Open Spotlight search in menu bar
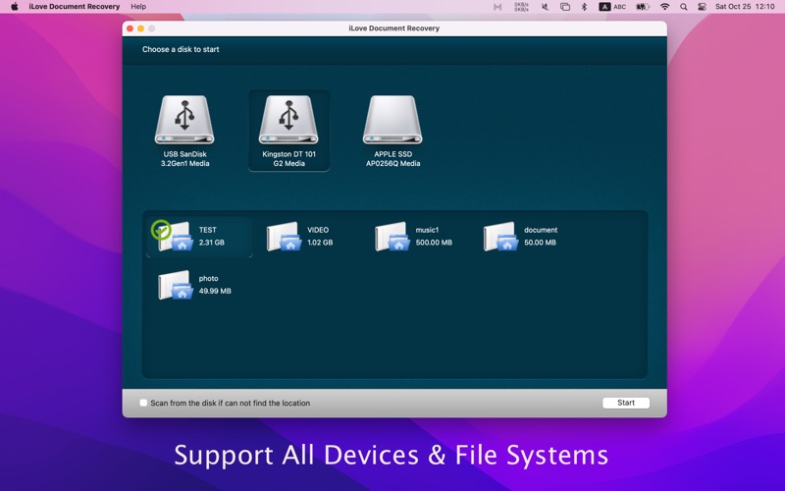The image size is (785, 491). (x=683, y=7)
